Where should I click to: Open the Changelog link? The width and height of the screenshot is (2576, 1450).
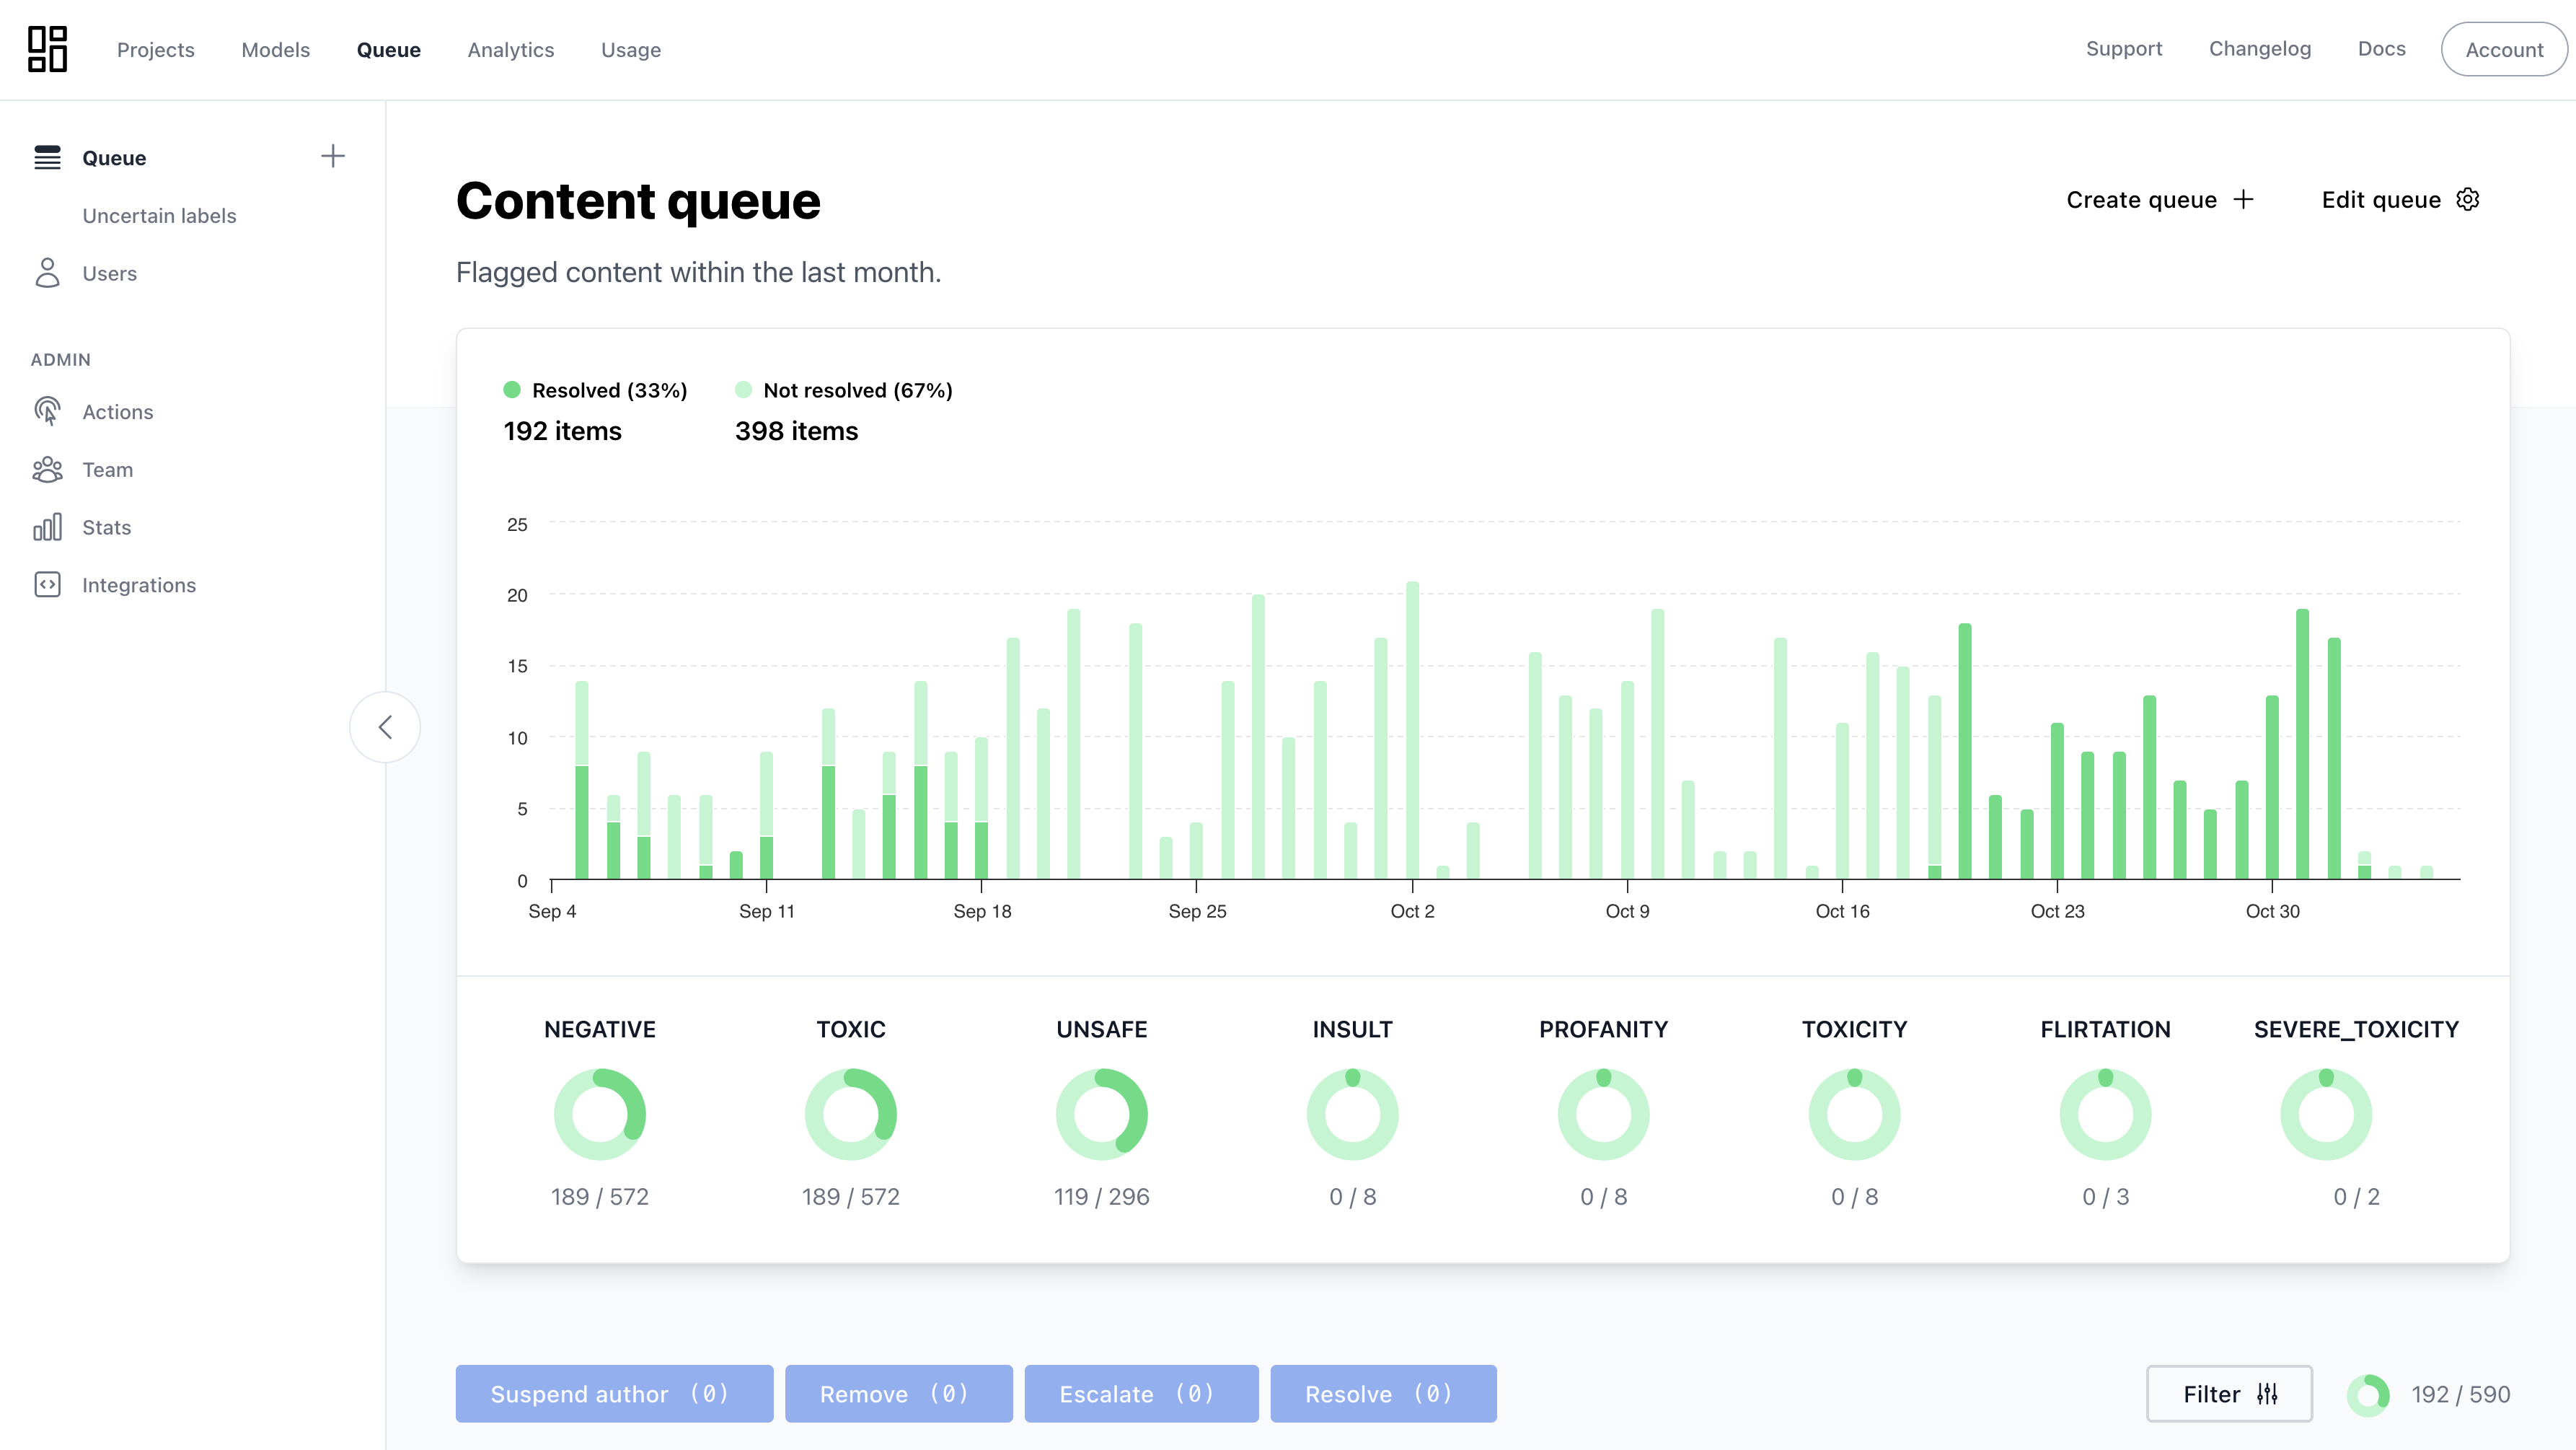tap(2259, 49)
